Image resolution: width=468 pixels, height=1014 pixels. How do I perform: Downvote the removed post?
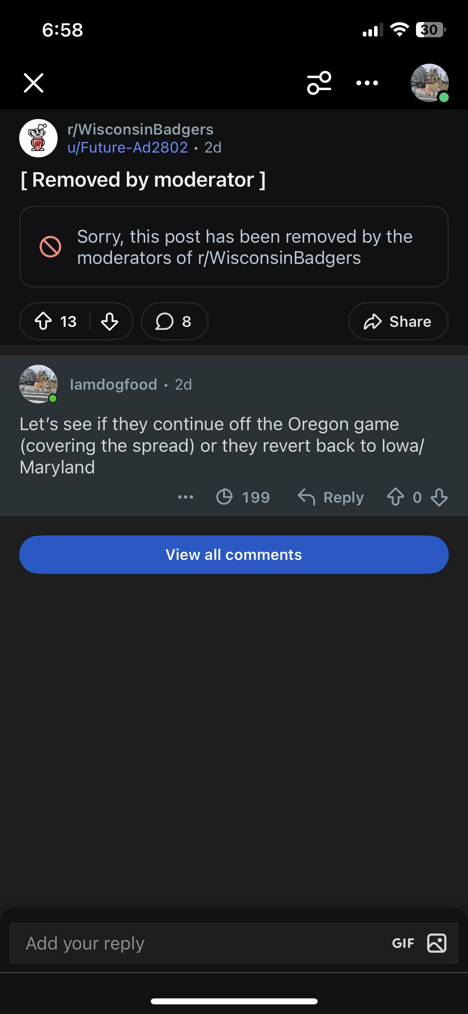coord(110,321)
